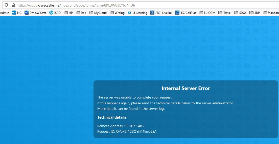Expand the Dad bookmarks folder
This screenshot has width=279, height=144.
[81, 13]
